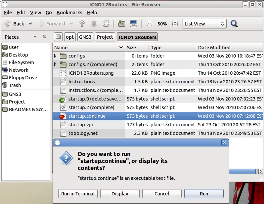Close the Places sidebar panel
Viewport: 264px width, 204px height.
(44, 37)
